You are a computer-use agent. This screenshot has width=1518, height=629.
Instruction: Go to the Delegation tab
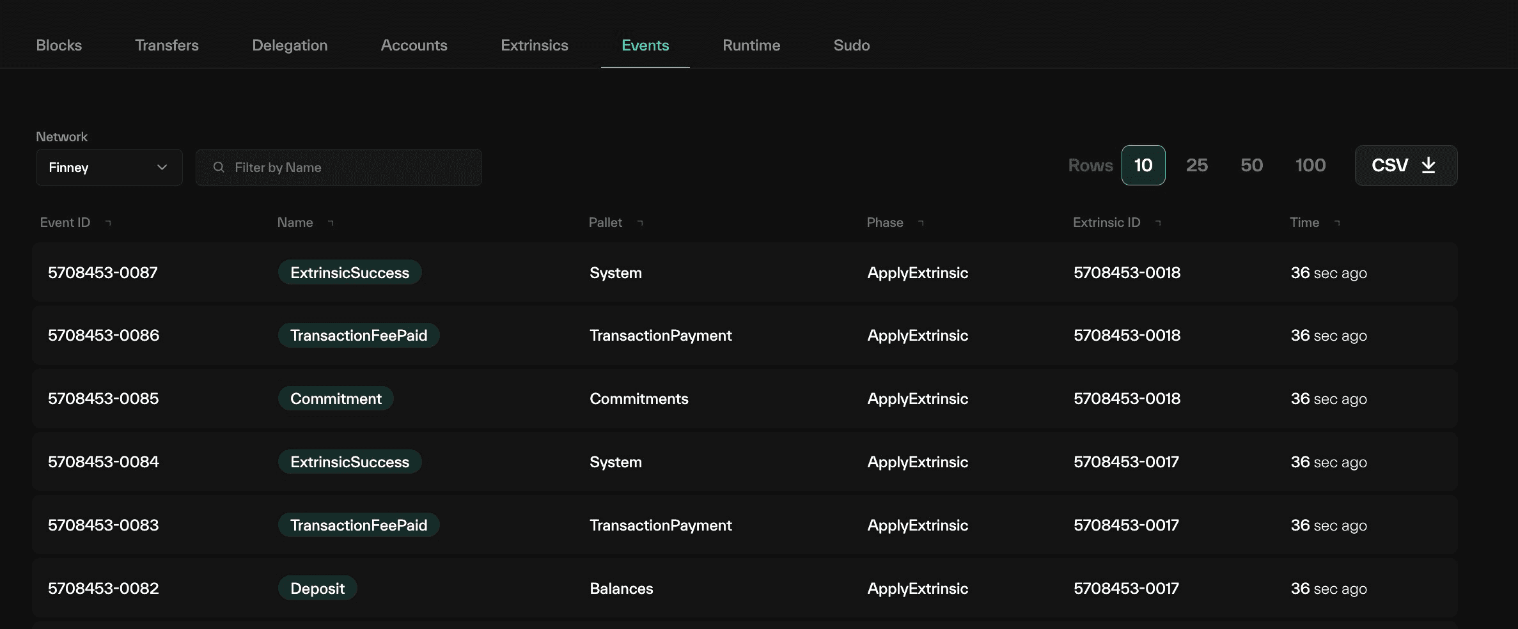[290, 45]
